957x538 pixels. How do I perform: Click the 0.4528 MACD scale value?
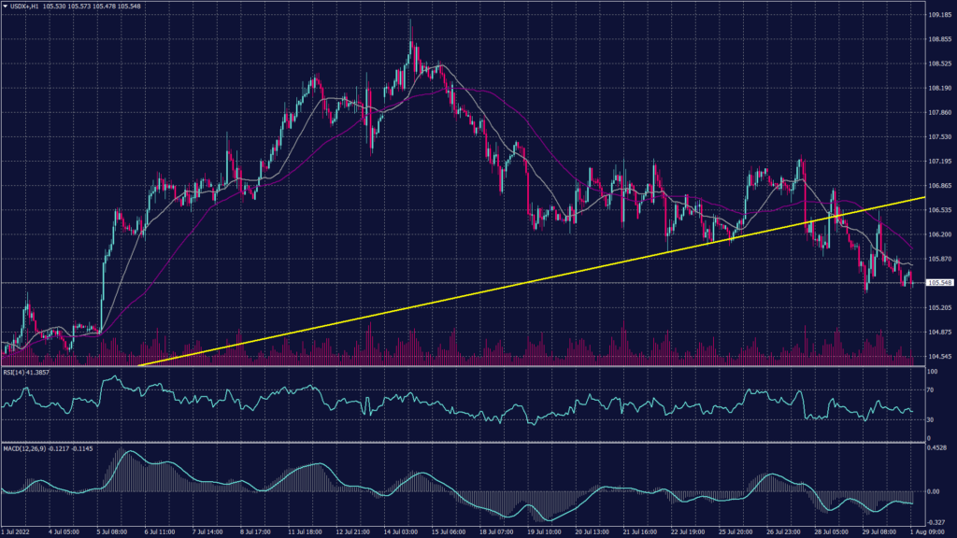936,446
